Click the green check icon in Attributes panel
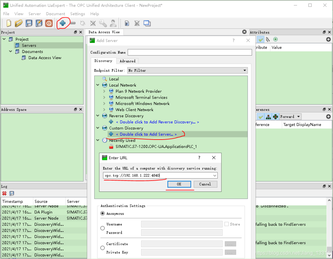 pyautogui.click(x=261, y=40)
